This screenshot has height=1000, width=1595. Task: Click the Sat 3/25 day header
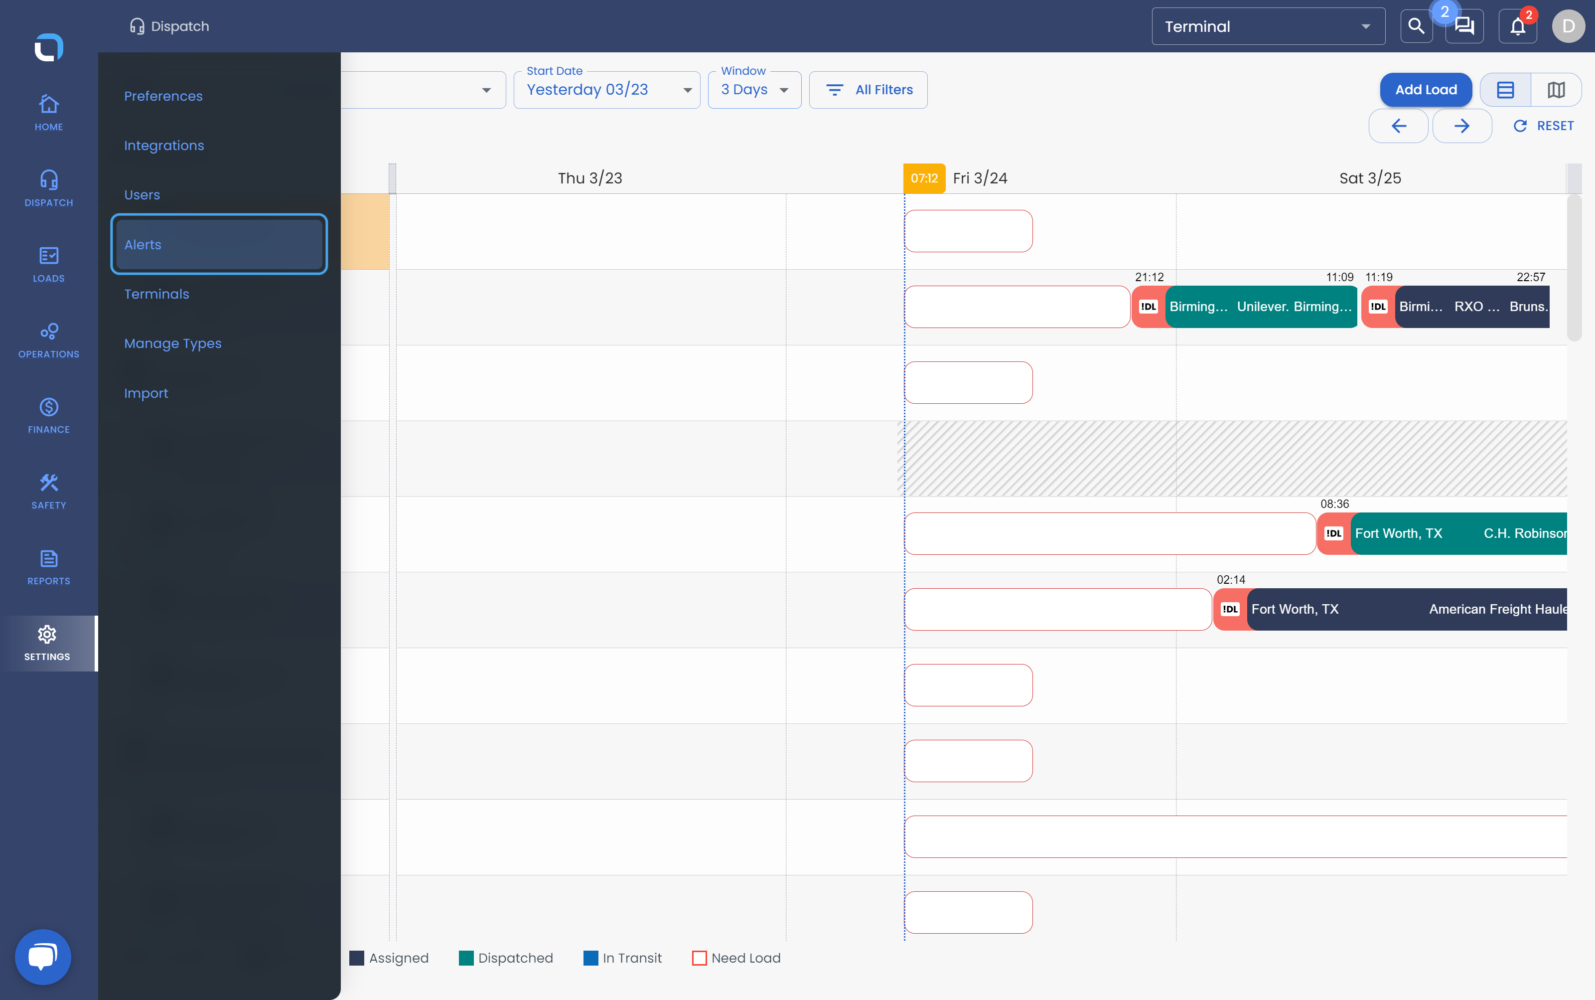pos(1370,178)
